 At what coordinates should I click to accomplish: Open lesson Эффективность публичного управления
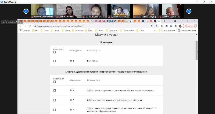[120, 90]
